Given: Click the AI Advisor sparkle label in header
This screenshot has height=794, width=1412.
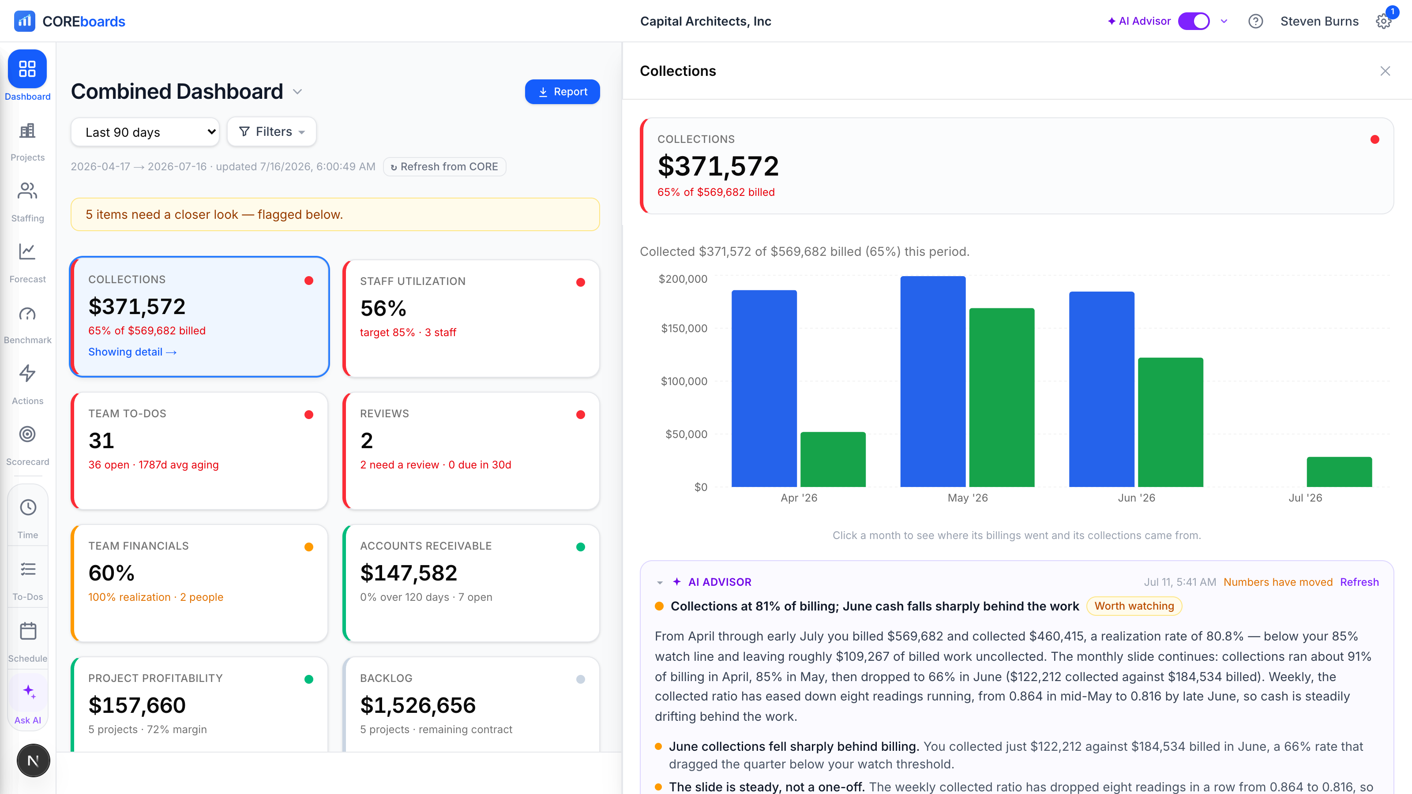Looking at the screenshot, I should click(1139, 21).
